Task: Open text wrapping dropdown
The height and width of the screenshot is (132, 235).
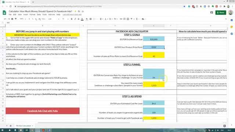Action: pos(111,19)
